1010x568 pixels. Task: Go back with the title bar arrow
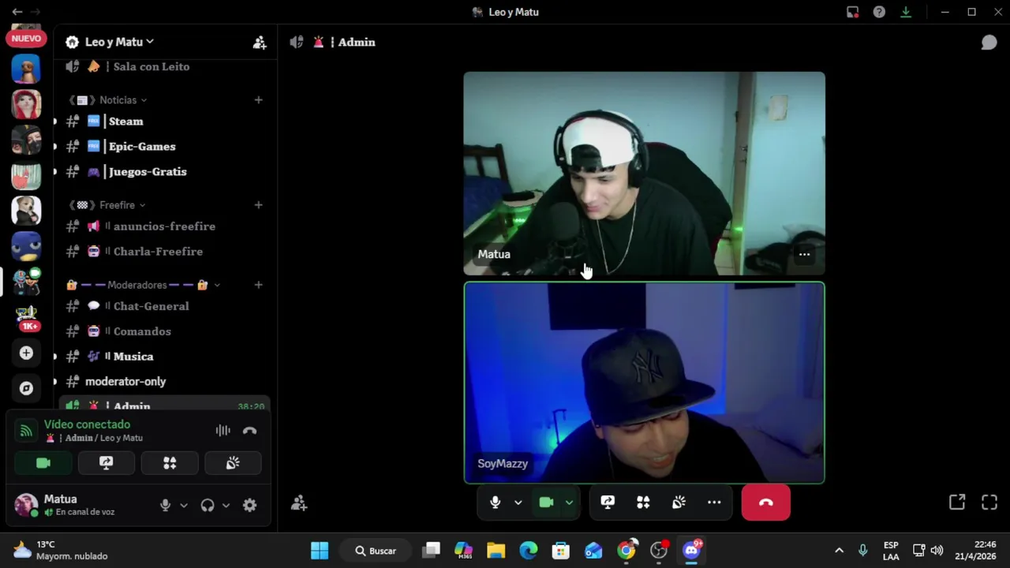point(17,12)
